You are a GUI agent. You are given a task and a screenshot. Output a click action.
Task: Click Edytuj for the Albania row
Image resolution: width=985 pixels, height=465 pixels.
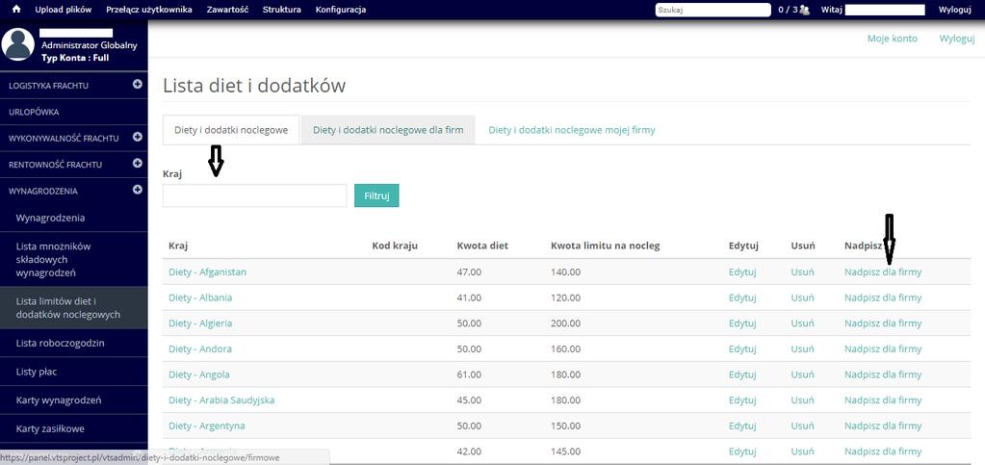(742, 297)
